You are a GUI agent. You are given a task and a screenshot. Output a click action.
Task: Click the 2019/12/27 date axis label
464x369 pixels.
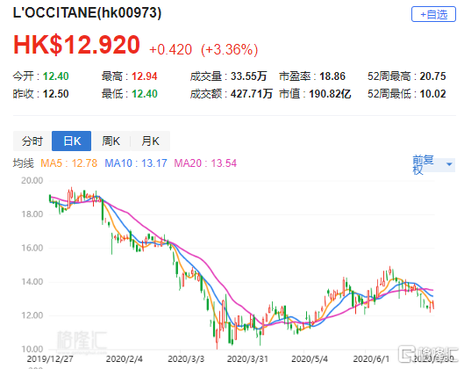(x=50, y=359)
